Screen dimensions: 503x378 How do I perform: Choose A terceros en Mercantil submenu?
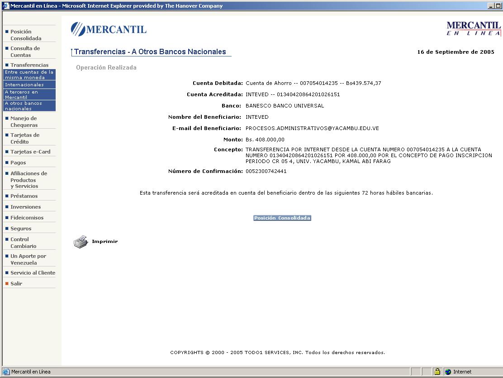pos(29,94)
